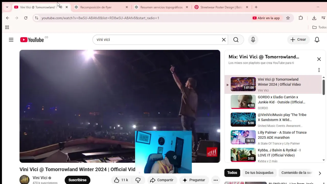This screenshot has height=184, width=327.
Task: Click the Vini Vici watermark in video
Action: point(212,152)
